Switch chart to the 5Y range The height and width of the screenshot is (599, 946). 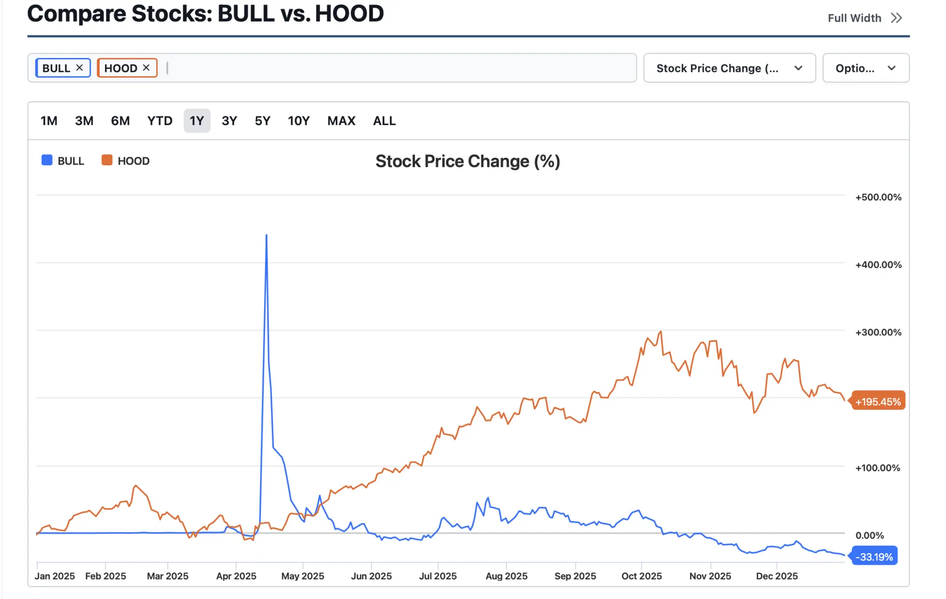(263, 121)
